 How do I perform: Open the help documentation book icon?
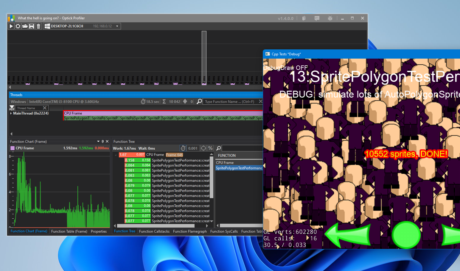point(304,18)
